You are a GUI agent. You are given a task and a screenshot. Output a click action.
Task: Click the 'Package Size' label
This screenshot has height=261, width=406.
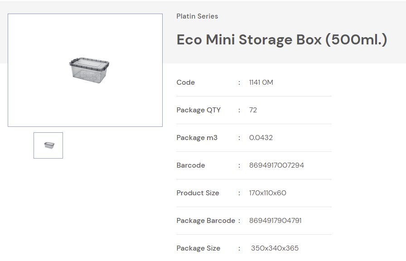(x=198, y=248)
